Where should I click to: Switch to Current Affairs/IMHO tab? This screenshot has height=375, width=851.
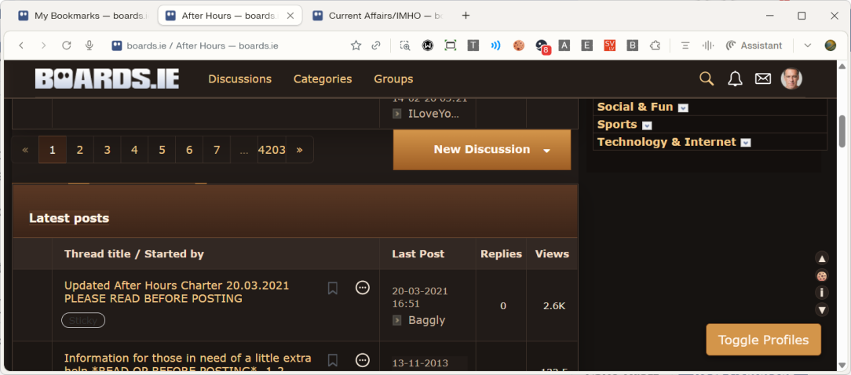(x=378, y=16)
